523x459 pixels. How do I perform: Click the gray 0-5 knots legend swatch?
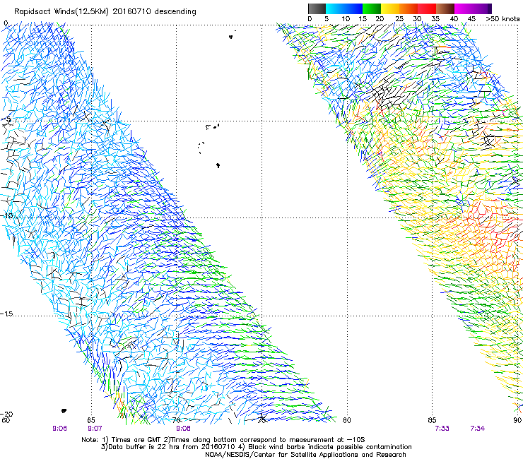(317, 8)
